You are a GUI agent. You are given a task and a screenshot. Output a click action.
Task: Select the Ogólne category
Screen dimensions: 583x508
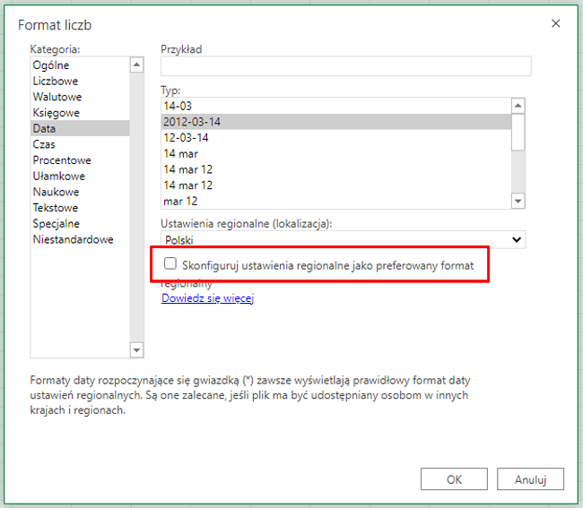point(80,65)
